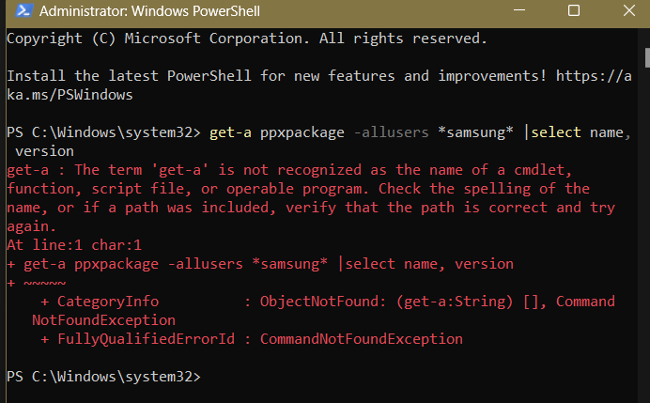Click the red tilde underline marker line
650x403 pixels.
pyautogui.click(x=37, y=283)
